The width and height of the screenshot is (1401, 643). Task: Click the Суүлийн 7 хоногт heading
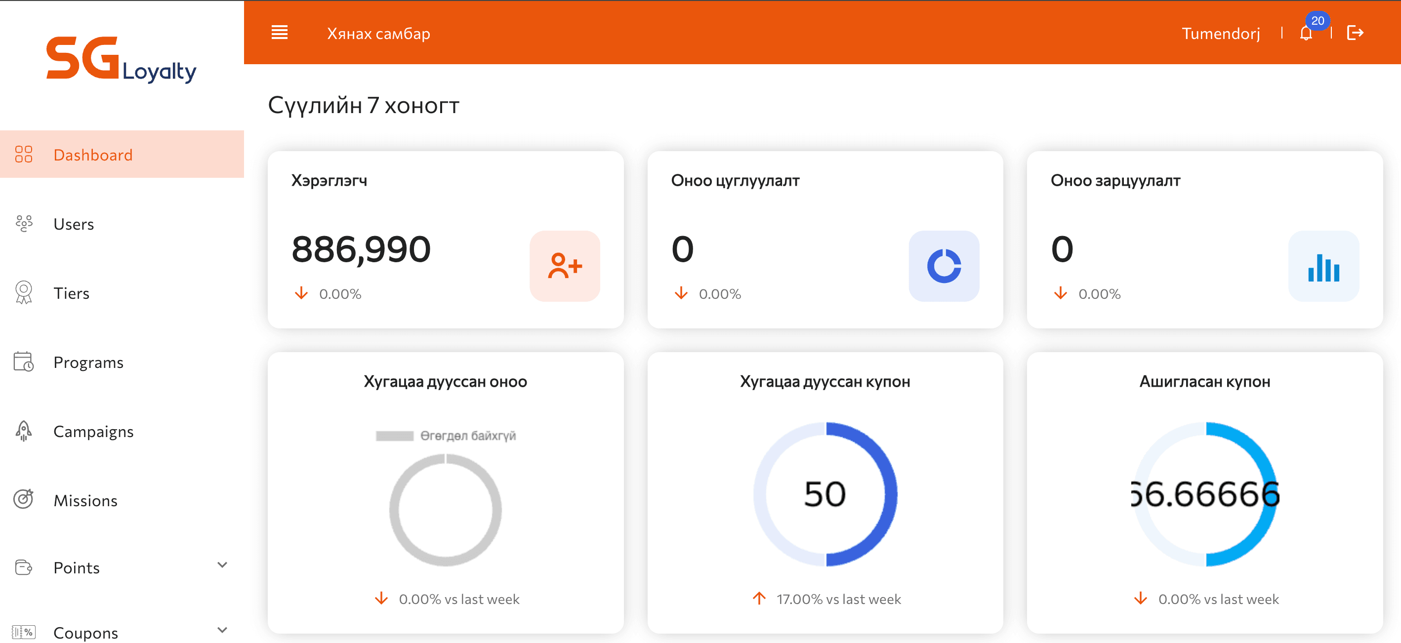[x=363, y=105]
